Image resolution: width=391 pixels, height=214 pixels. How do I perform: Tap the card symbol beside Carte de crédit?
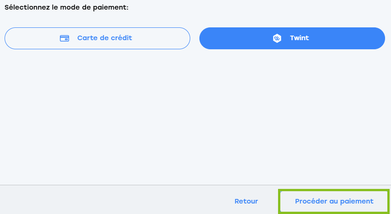64,38
